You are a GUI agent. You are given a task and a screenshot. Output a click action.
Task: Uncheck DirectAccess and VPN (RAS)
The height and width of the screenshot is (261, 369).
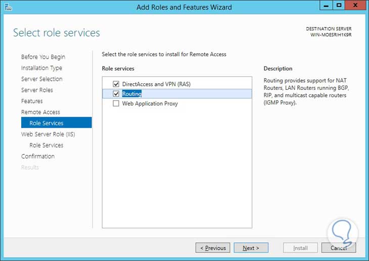click(116, 84)
